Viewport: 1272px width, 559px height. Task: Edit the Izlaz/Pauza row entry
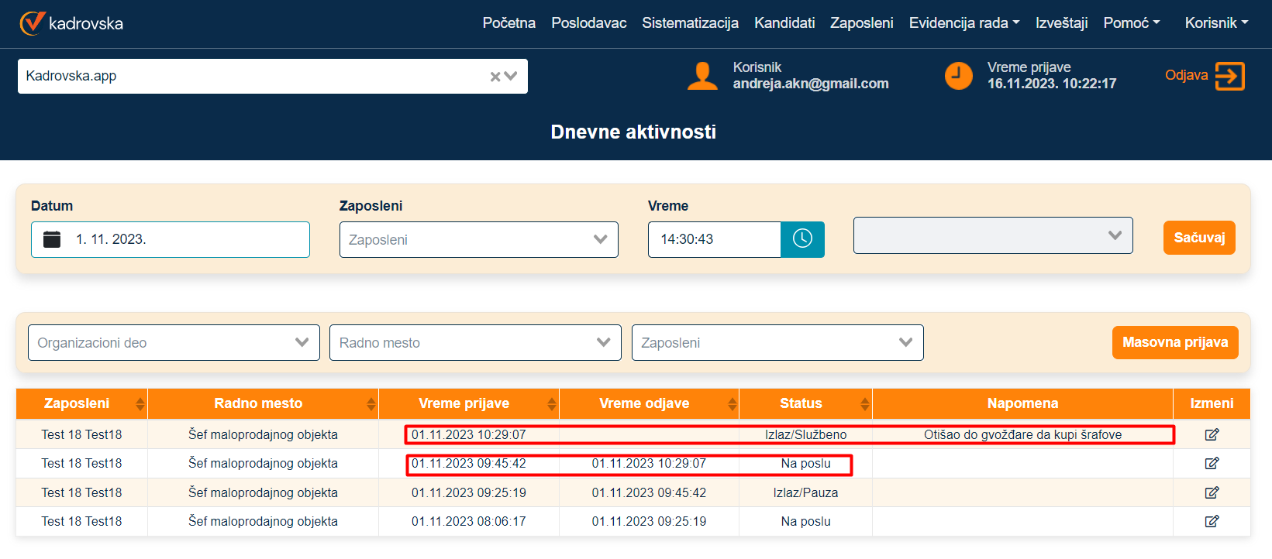point(1212,492)
